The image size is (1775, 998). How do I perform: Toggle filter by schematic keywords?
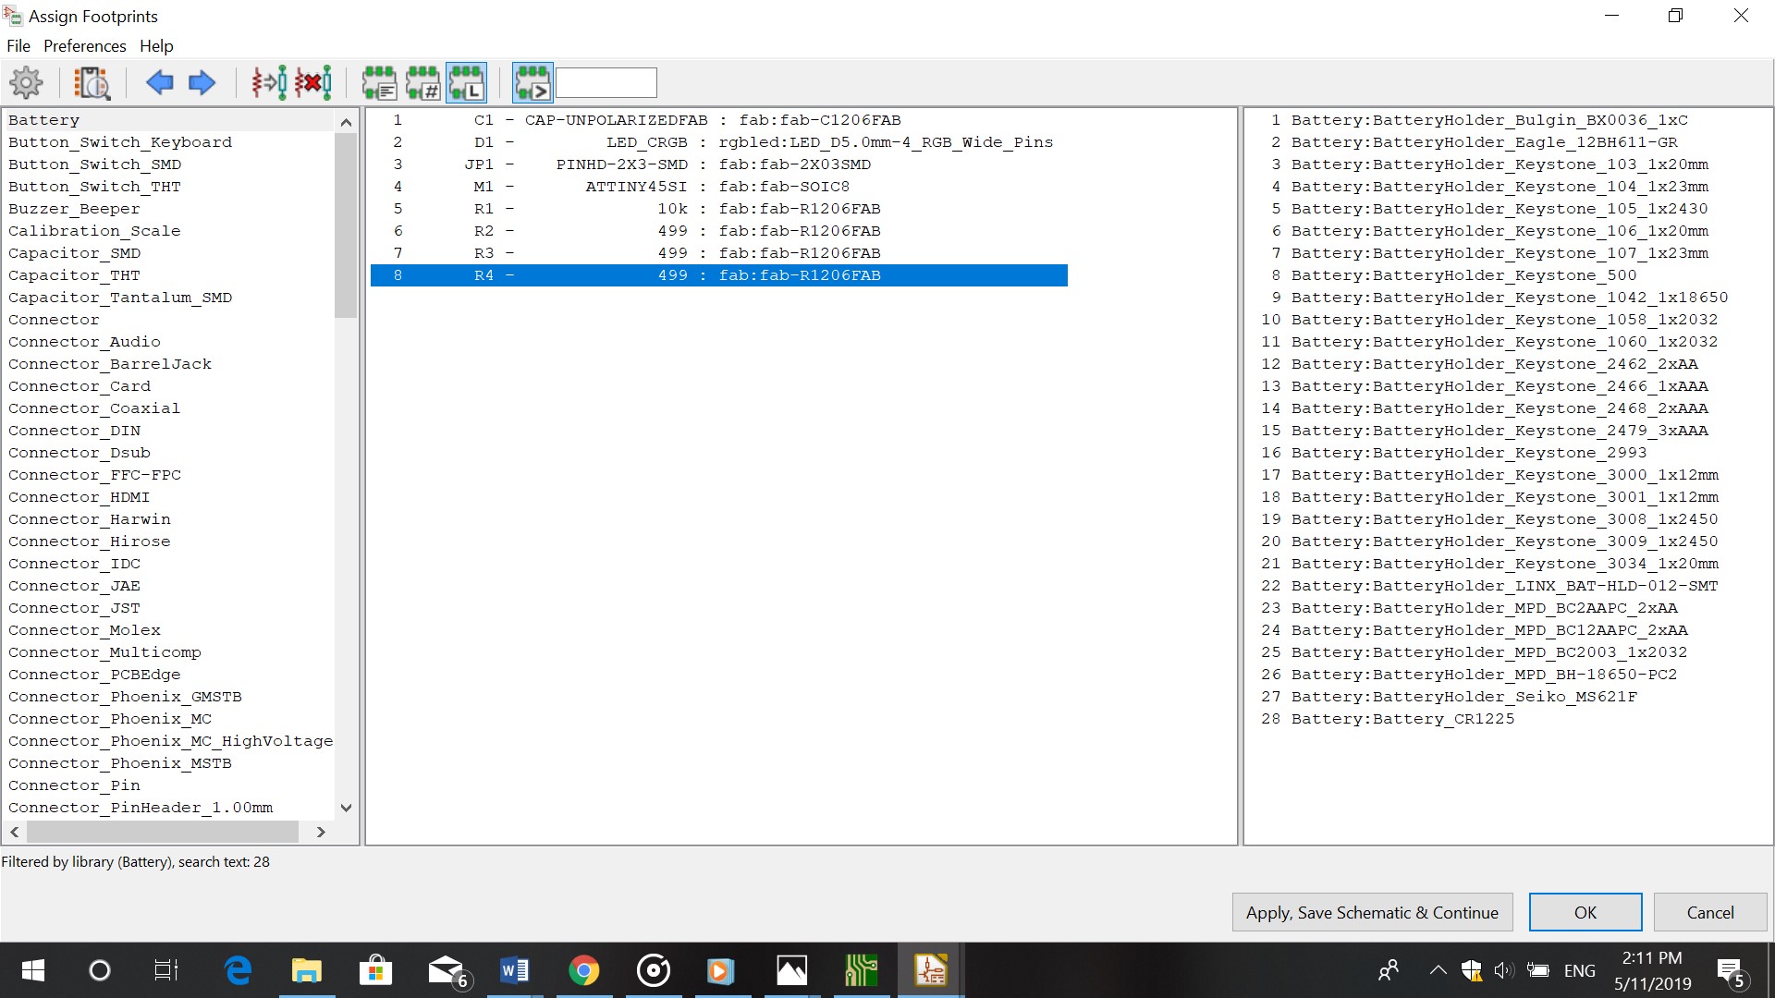[x=379, y=83]
